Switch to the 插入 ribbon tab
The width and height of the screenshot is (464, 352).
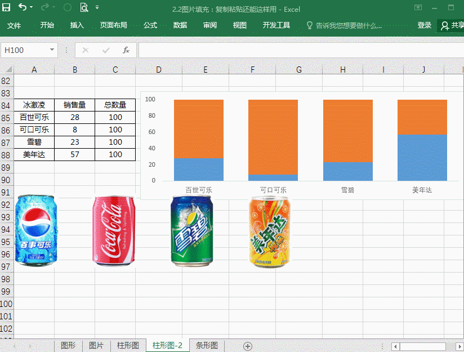tap(77, 25)
